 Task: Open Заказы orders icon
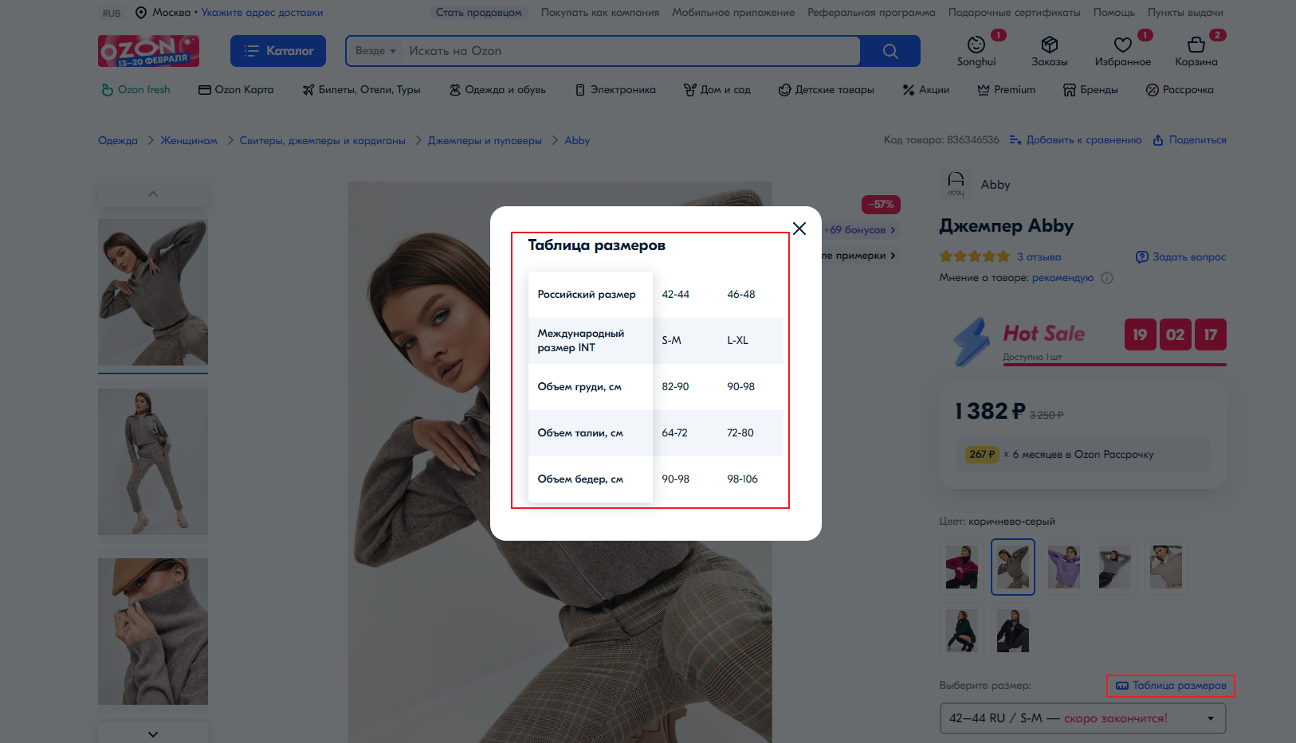[x=1050, y=51]
